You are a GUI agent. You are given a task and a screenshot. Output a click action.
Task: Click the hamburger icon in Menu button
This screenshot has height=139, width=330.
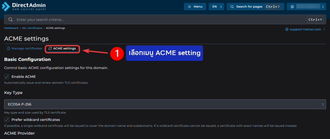coord(189,7)
